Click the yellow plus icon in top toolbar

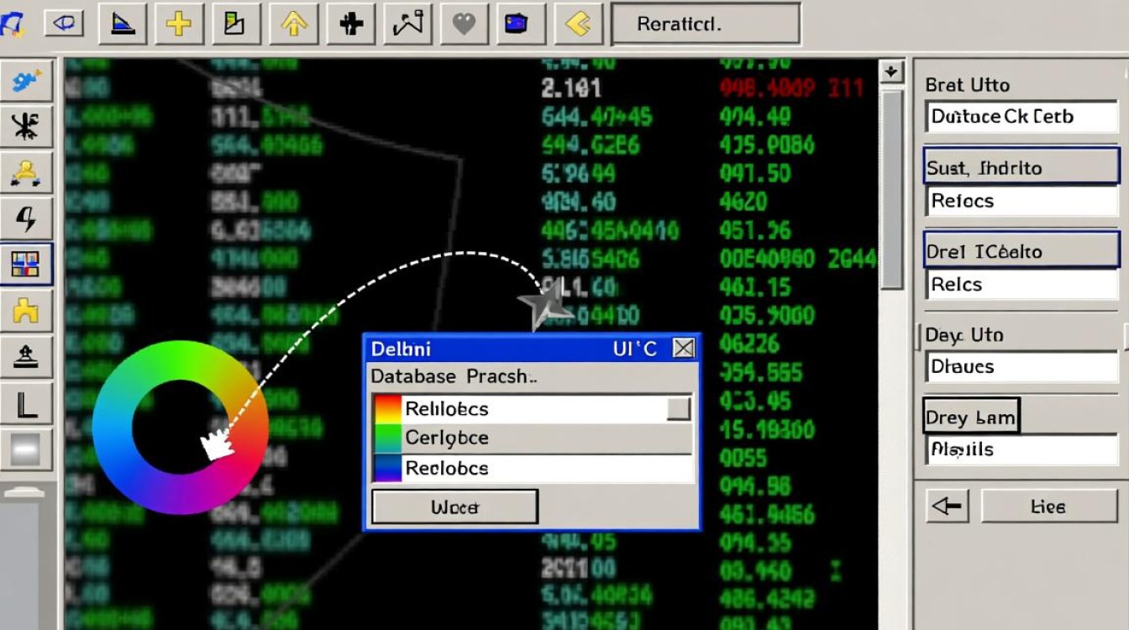click(179, 24)
